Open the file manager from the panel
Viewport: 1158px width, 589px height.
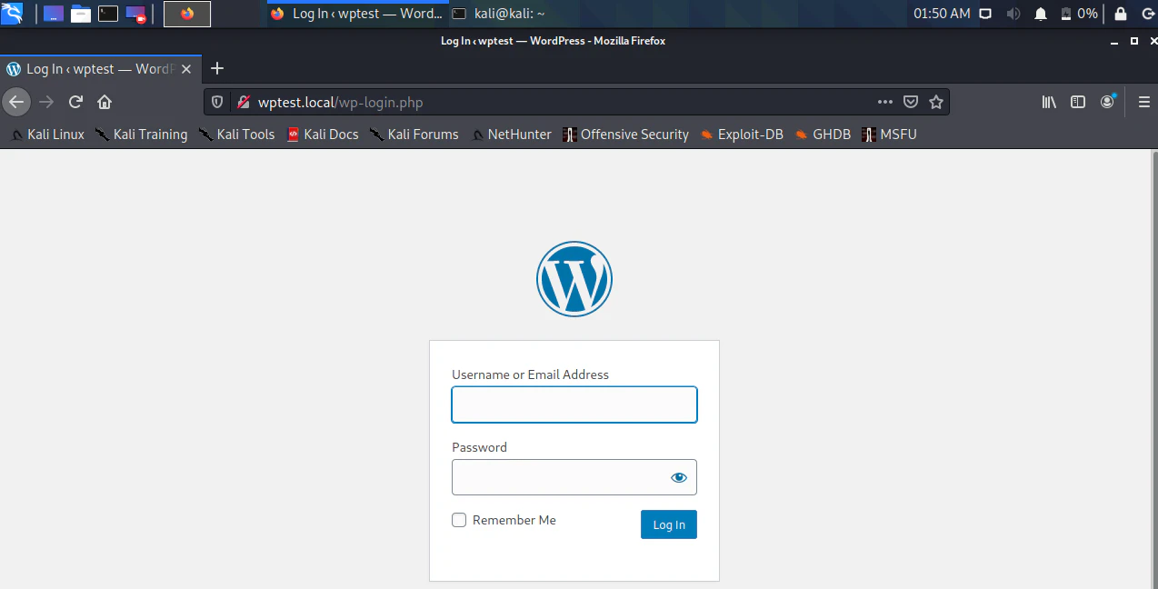81,14
